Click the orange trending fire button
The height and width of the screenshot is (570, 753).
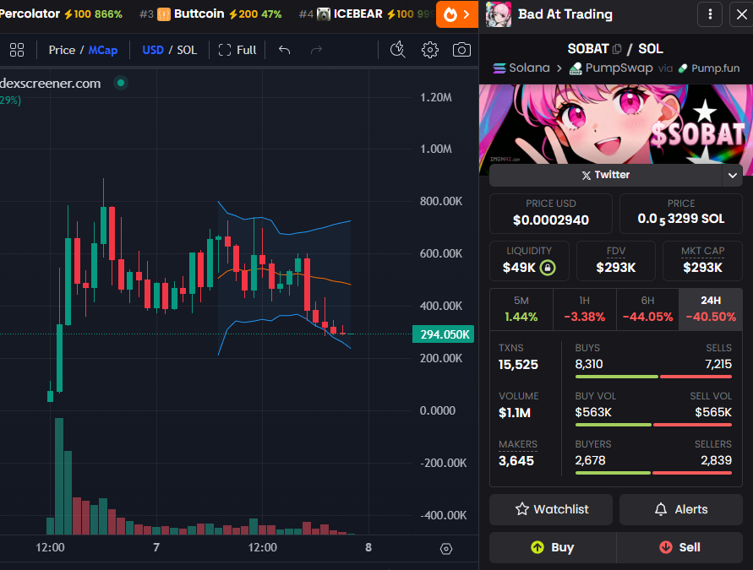coord(456,14)
